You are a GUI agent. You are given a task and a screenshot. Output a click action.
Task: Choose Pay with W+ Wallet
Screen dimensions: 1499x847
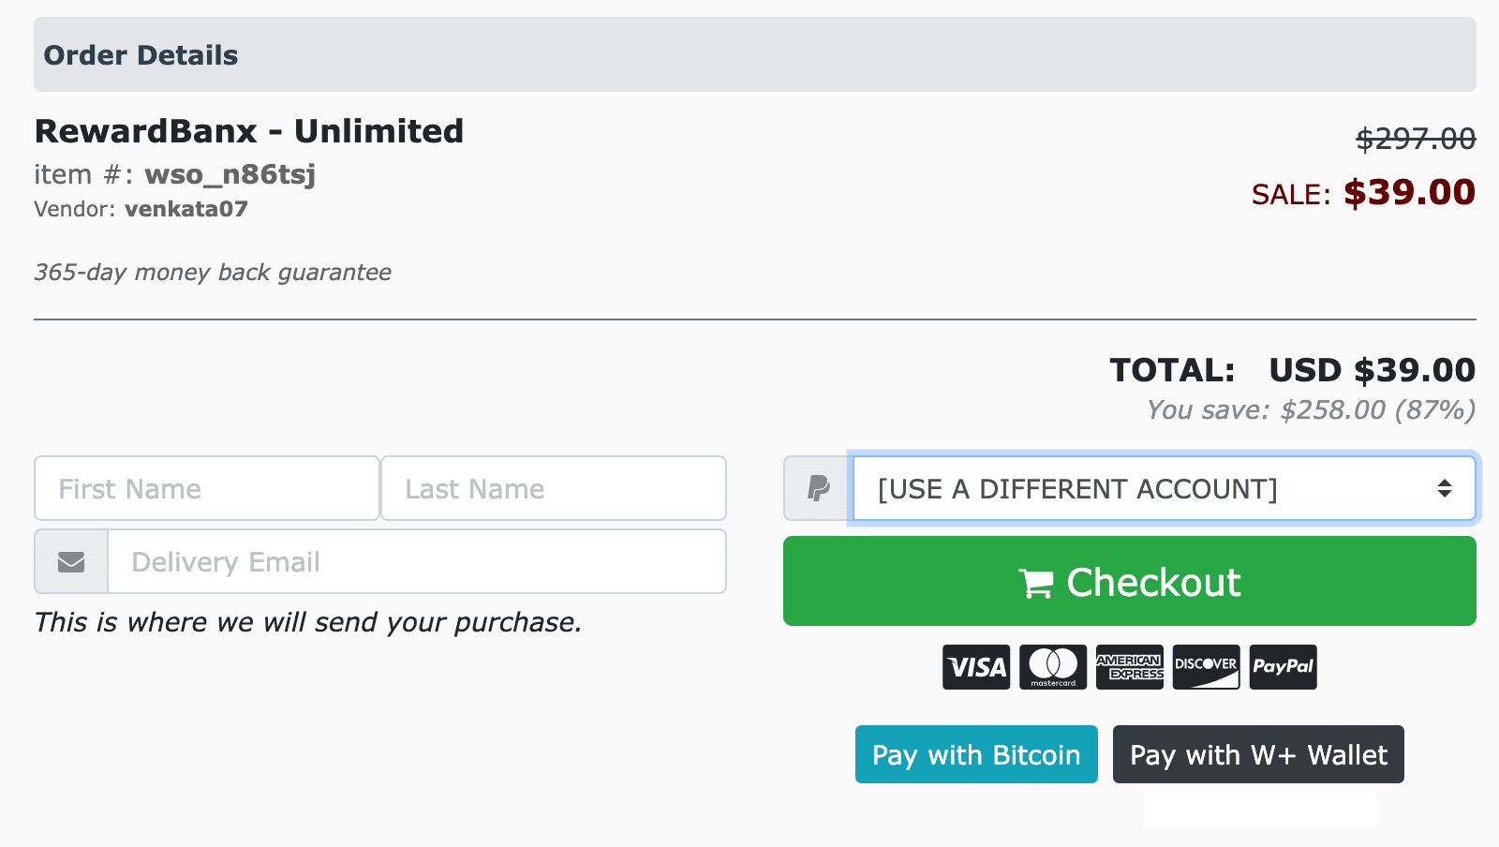coord(1258,754)
